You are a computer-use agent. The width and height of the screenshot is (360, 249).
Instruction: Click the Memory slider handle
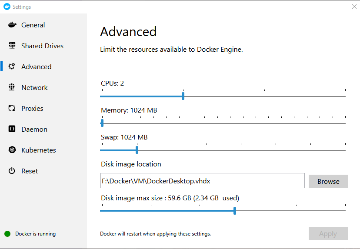coord(102,123)
